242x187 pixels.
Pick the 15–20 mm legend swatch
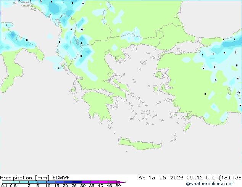tap(59, 182)
